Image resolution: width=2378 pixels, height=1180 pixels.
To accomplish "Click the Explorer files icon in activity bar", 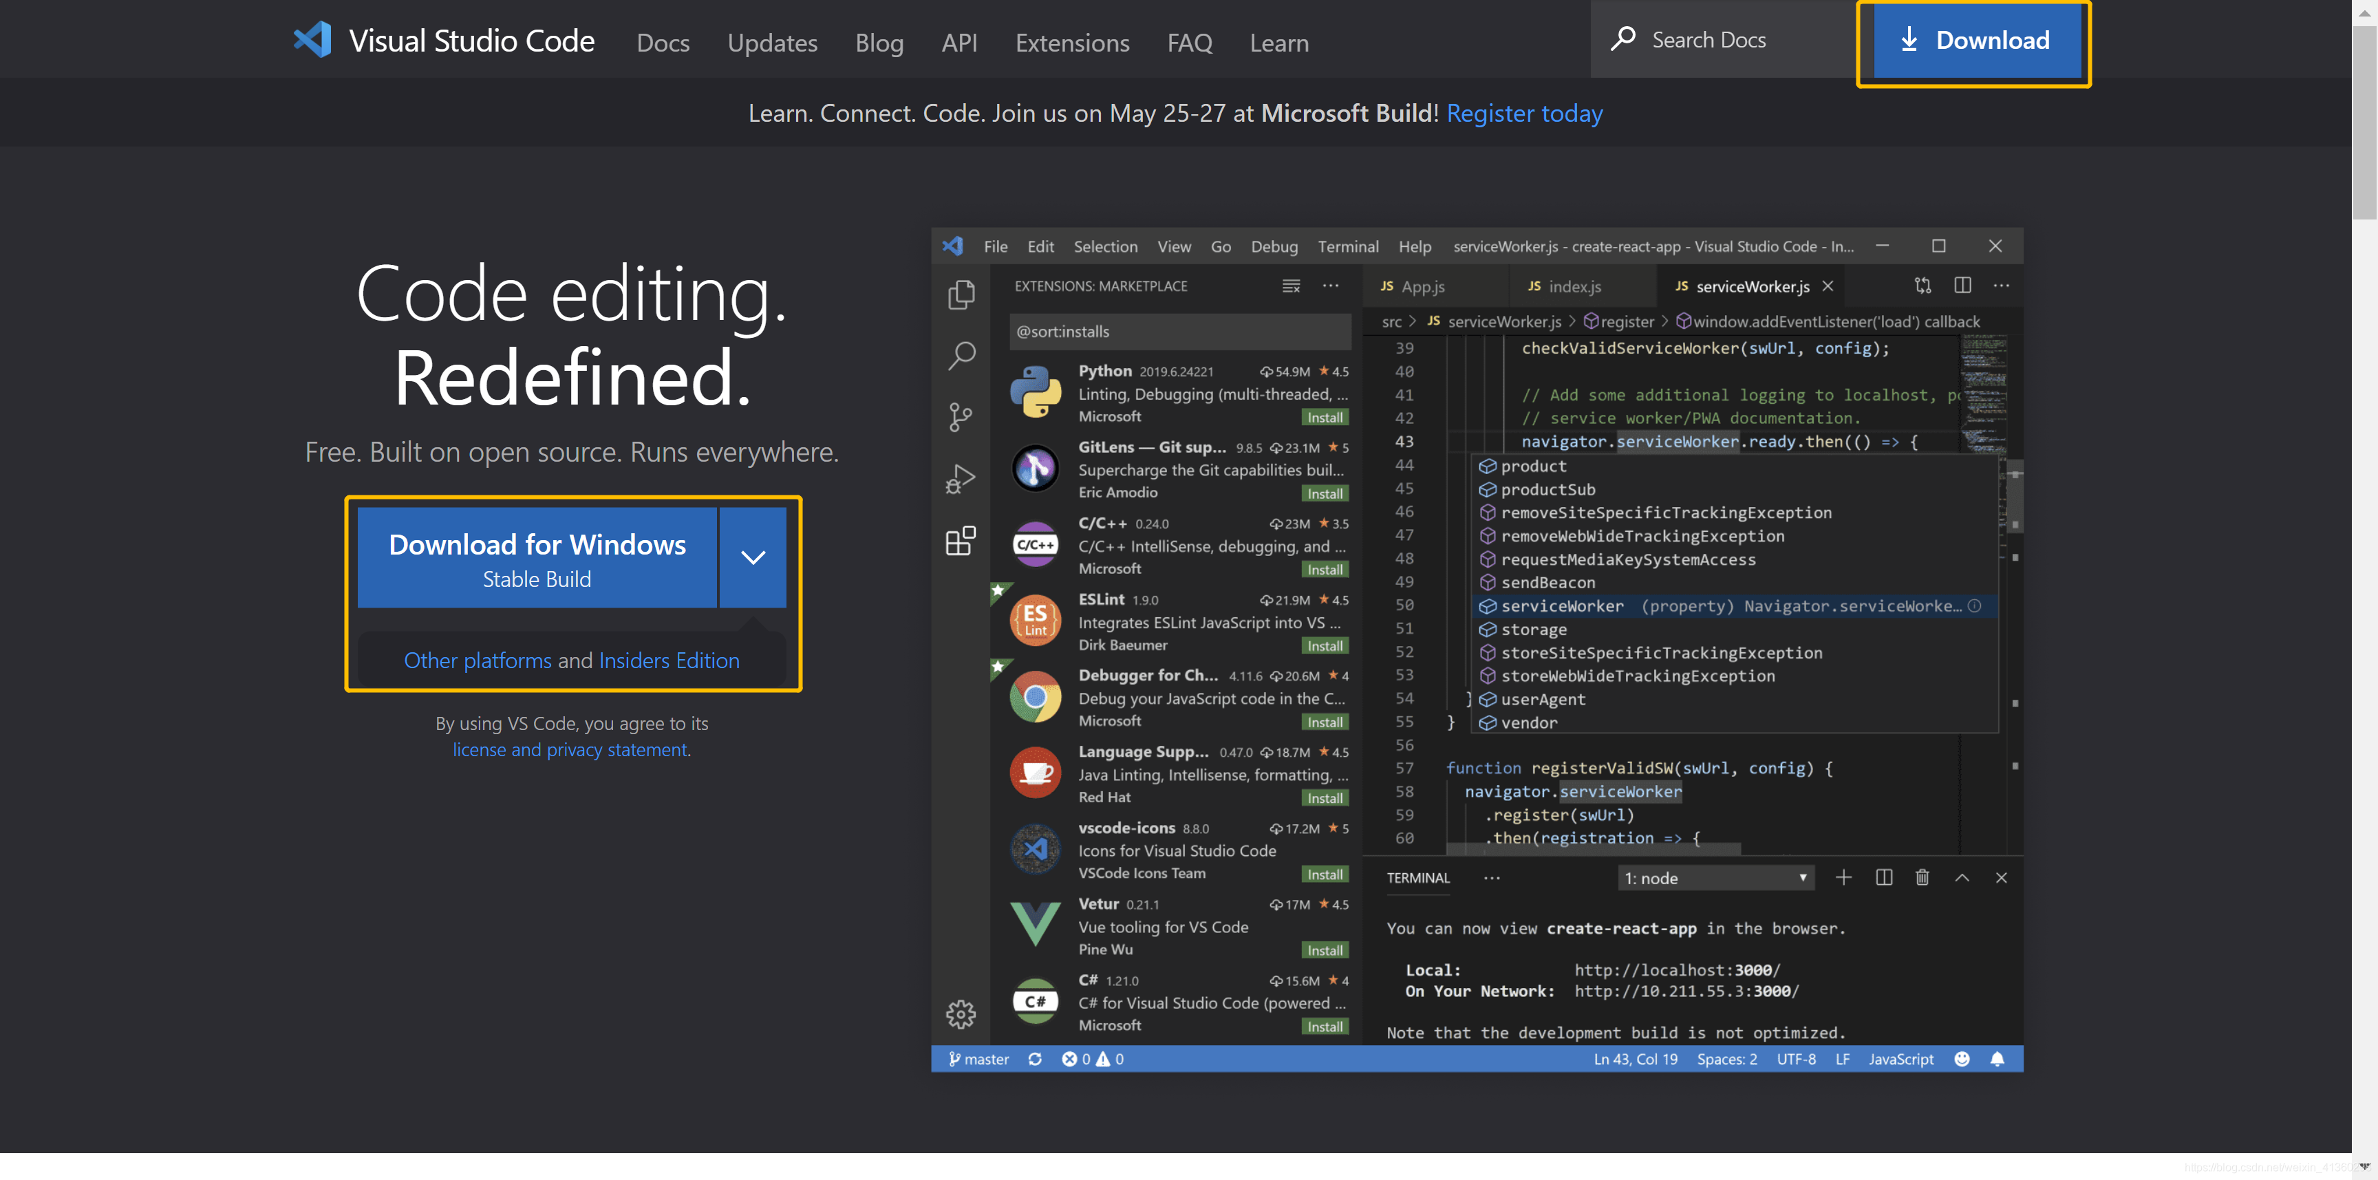I will click(x=961, y=294).
